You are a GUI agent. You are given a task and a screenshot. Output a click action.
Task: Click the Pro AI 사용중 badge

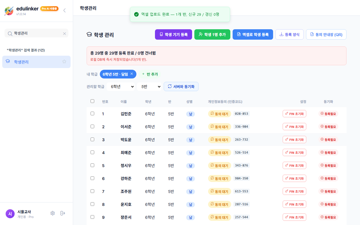pos(49,9)
